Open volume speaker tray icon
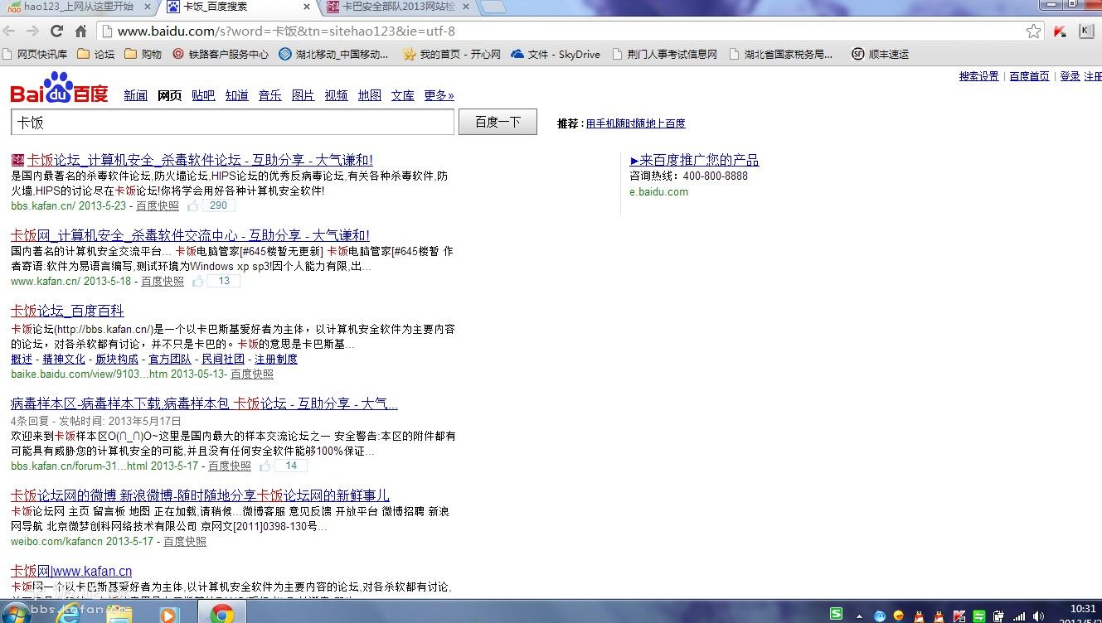The height and width of the screenshot is (623, 1102). (1037, 616)
